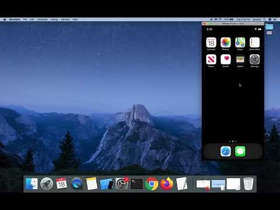Tap the home screen page indicator dots

(x=233, y=141)
